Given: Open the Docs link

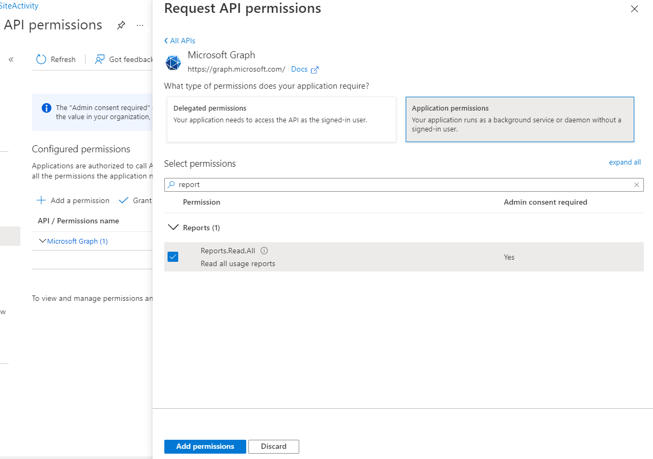Looking at the screenshot, I should 299,69.
